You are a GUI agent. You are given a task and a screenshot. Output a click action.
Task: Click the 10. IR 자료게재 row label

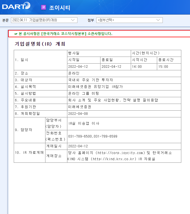tap(29, 153)
